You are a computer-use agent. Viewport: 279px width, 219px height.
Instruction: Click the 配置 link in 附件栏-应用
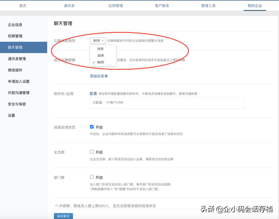tap(93, 93)
